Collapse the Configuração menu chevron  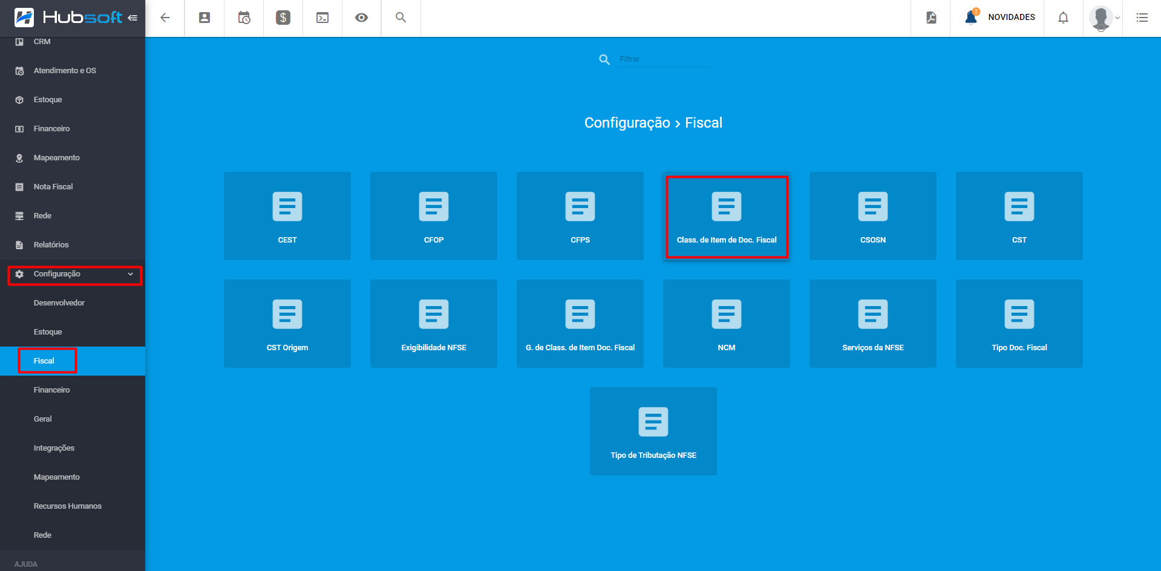tap(130, 274)
